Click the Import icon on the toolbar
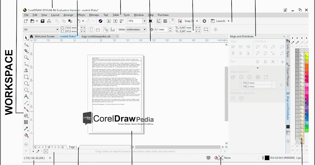The width and height of the screenshot is (315, 165). pyautogui.click(x=108, y=21)
